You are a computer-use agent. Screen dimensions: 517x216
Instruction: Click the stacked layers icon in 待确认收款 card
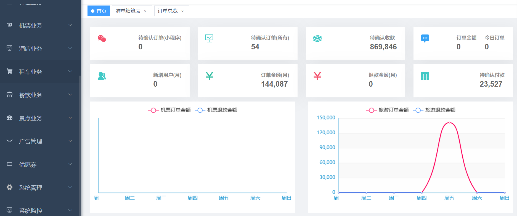(x=317, y=39)
